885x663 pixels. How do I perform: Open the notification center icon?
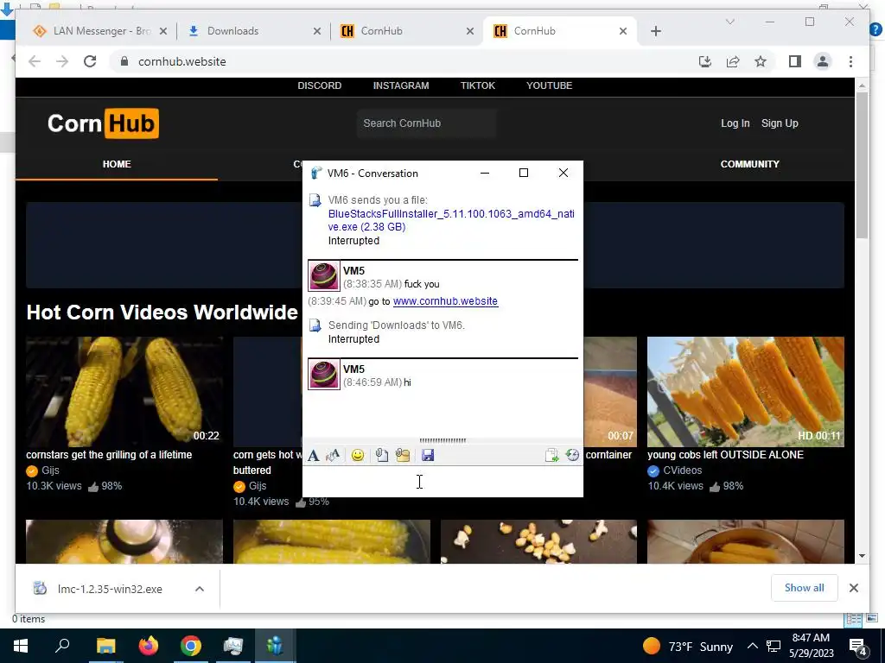click(x=858, y=647)
